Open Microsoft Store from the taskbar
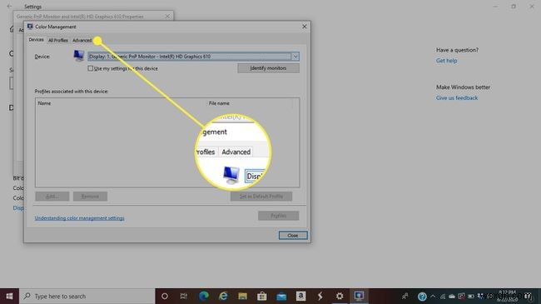The height and width of the screenshot is (304, 541). click(262, 296)
